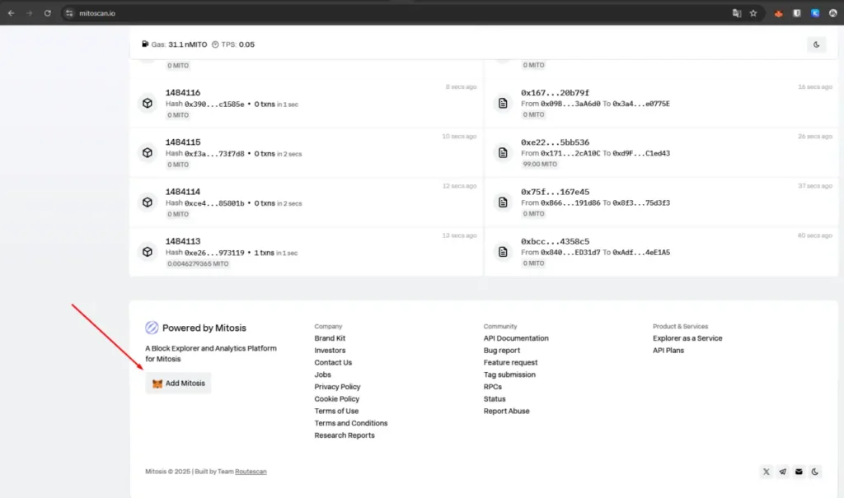
Task: Click the Add Mitosis button
Action: pos(178,384)
